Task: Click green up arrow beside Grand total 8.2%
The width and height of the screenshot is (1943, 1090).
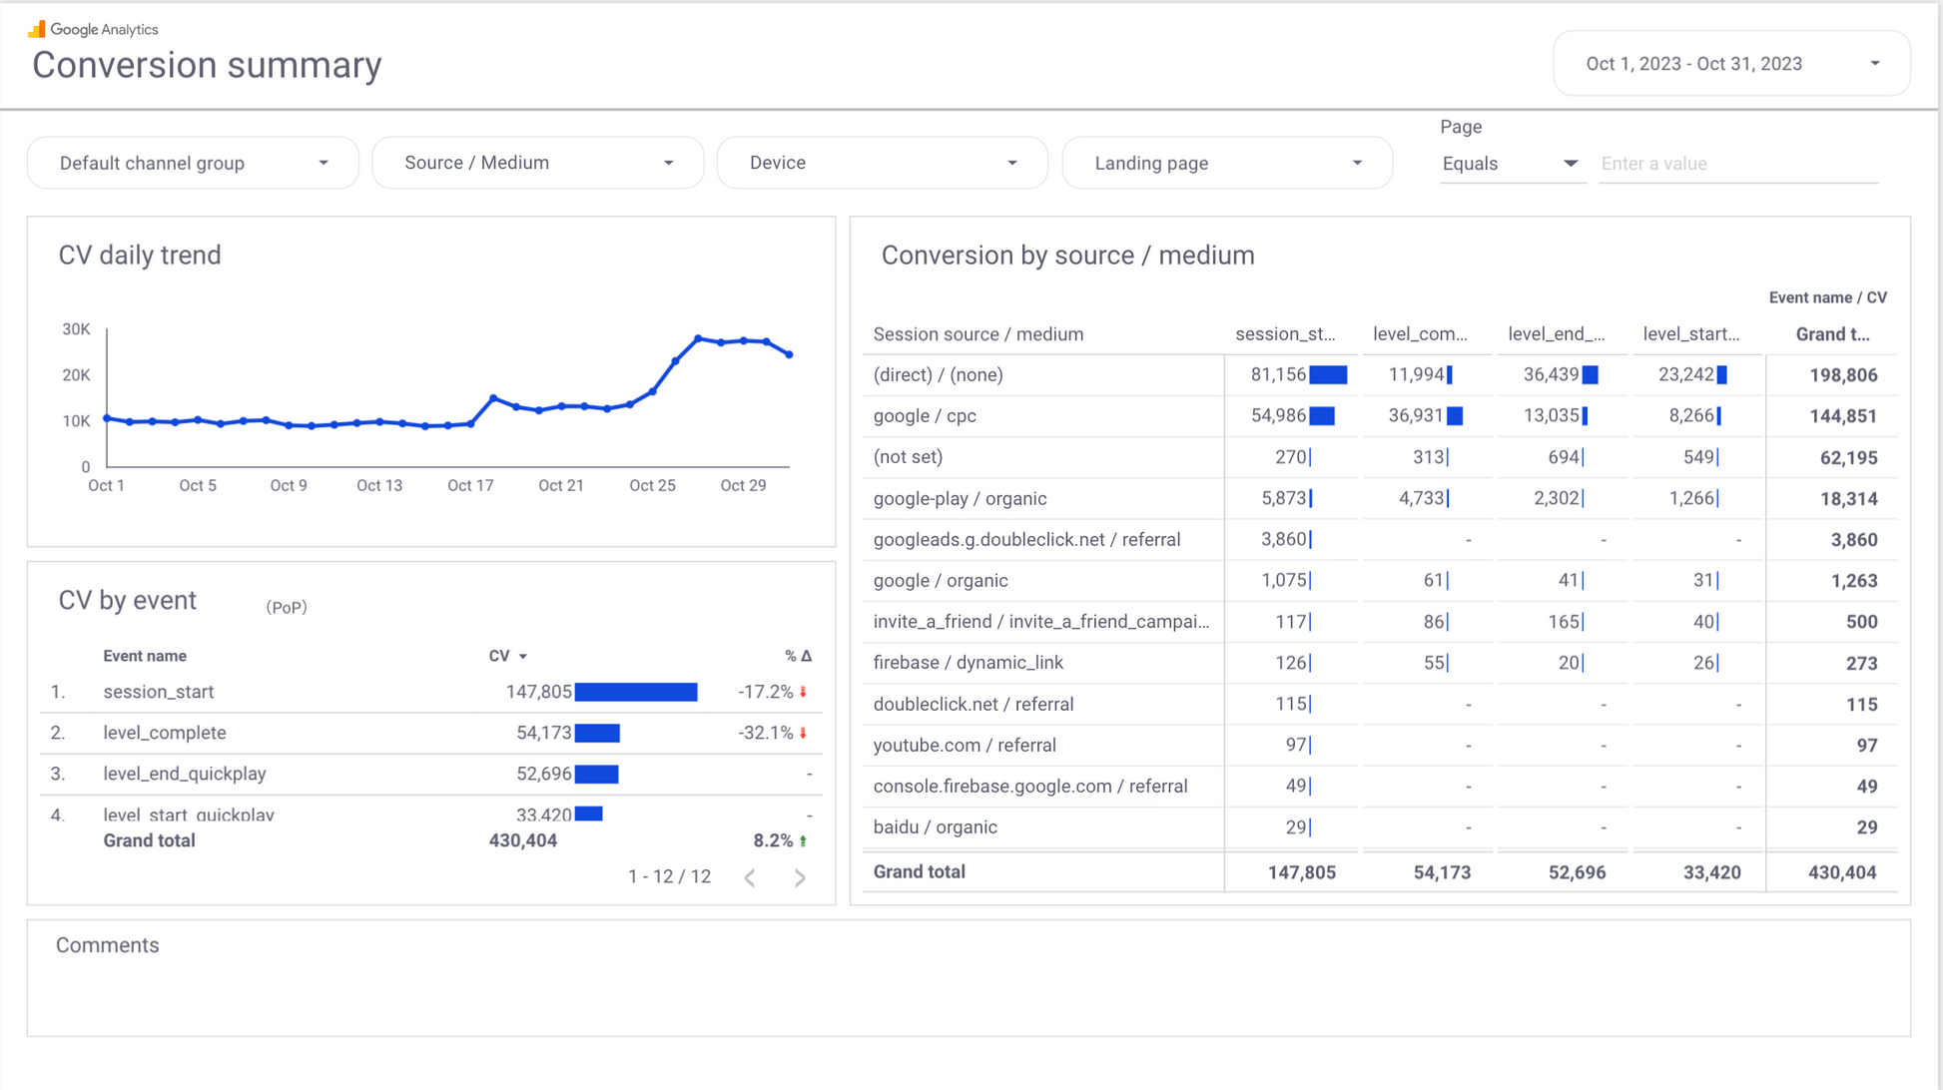Action: tap(804, 841)
